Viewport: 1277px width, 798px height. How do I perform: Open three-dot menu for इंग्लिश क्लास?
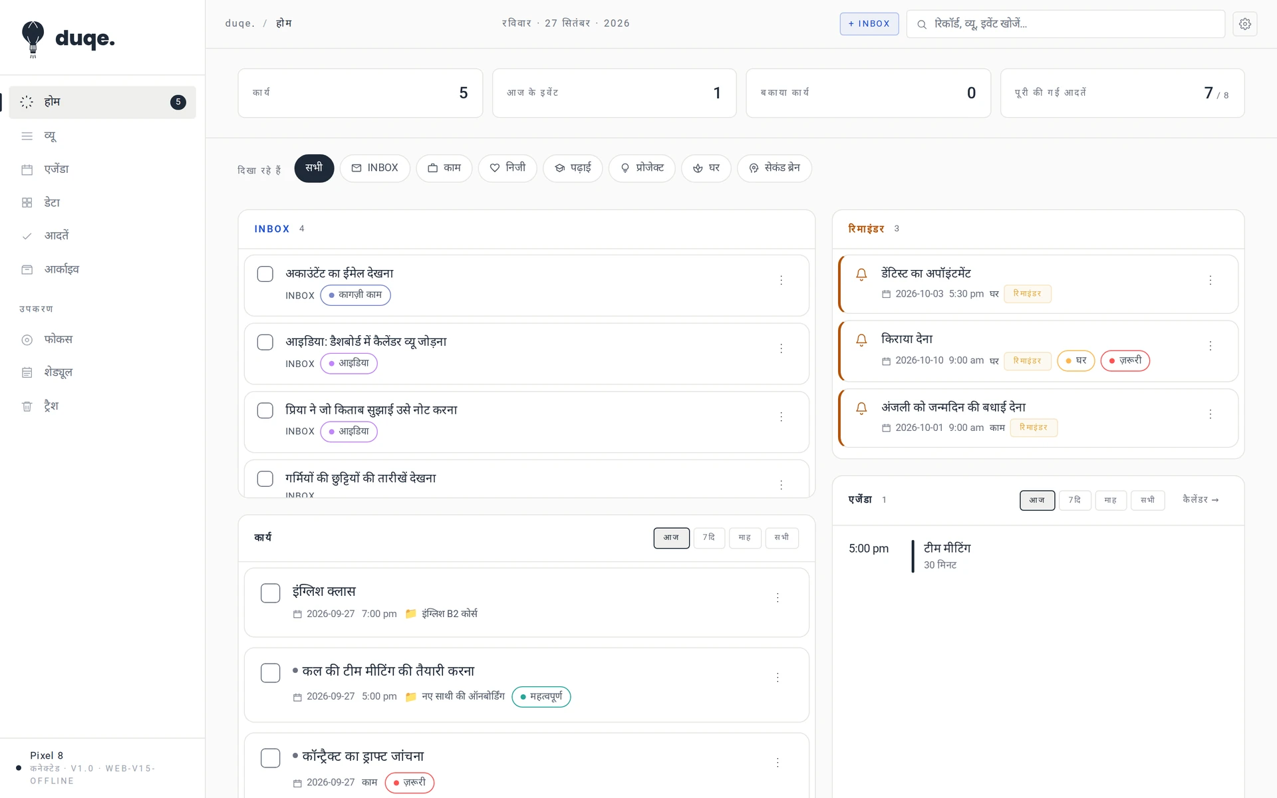pos(777,598)
